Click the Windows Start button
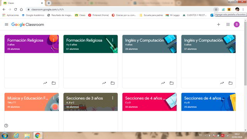The image size is (247, 139). coord(5,136)
